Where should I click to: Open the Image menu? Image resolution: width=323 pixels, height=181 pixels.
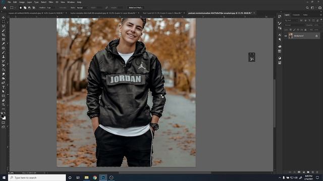(x=22, y=2)
